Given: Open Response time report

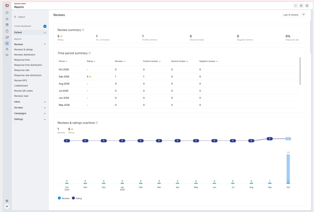Looking at the screenshot, I should click(x=22, y=60).
